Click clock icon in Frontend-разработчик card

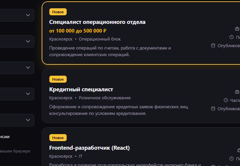pos(231,159)
